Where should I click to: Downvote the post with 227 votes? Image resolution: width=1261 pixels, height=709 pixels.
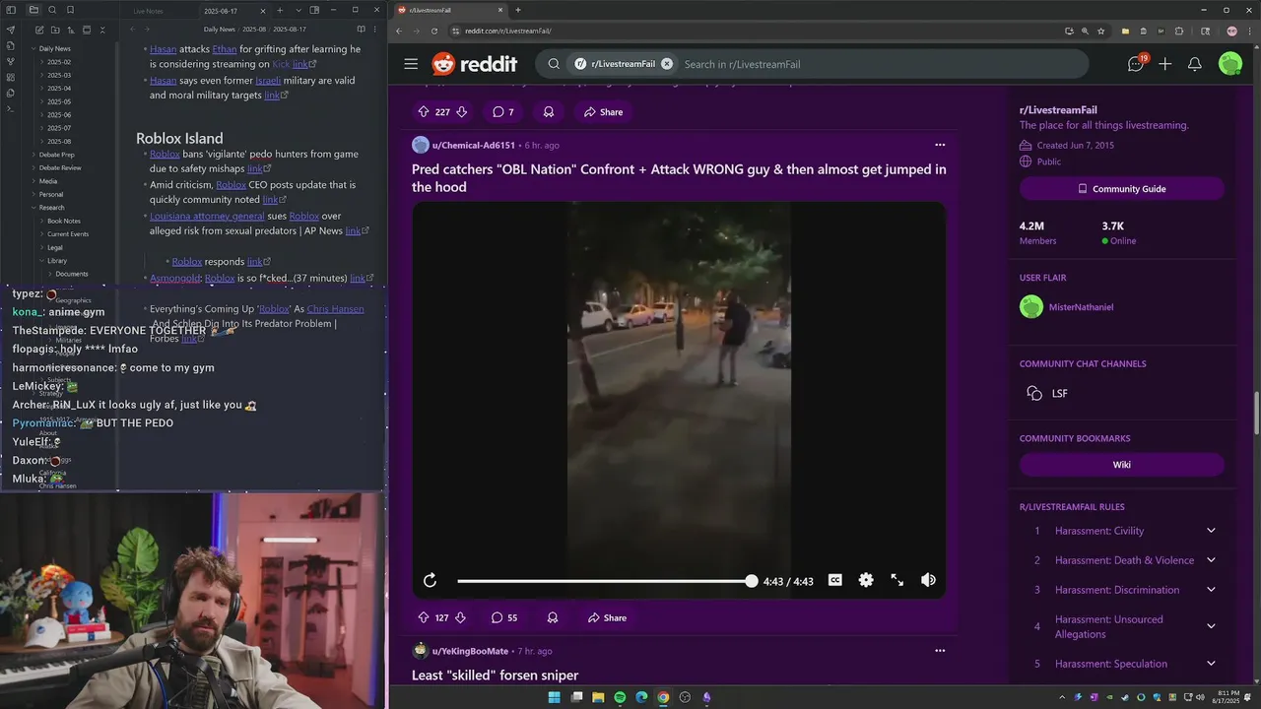(461, 111)
